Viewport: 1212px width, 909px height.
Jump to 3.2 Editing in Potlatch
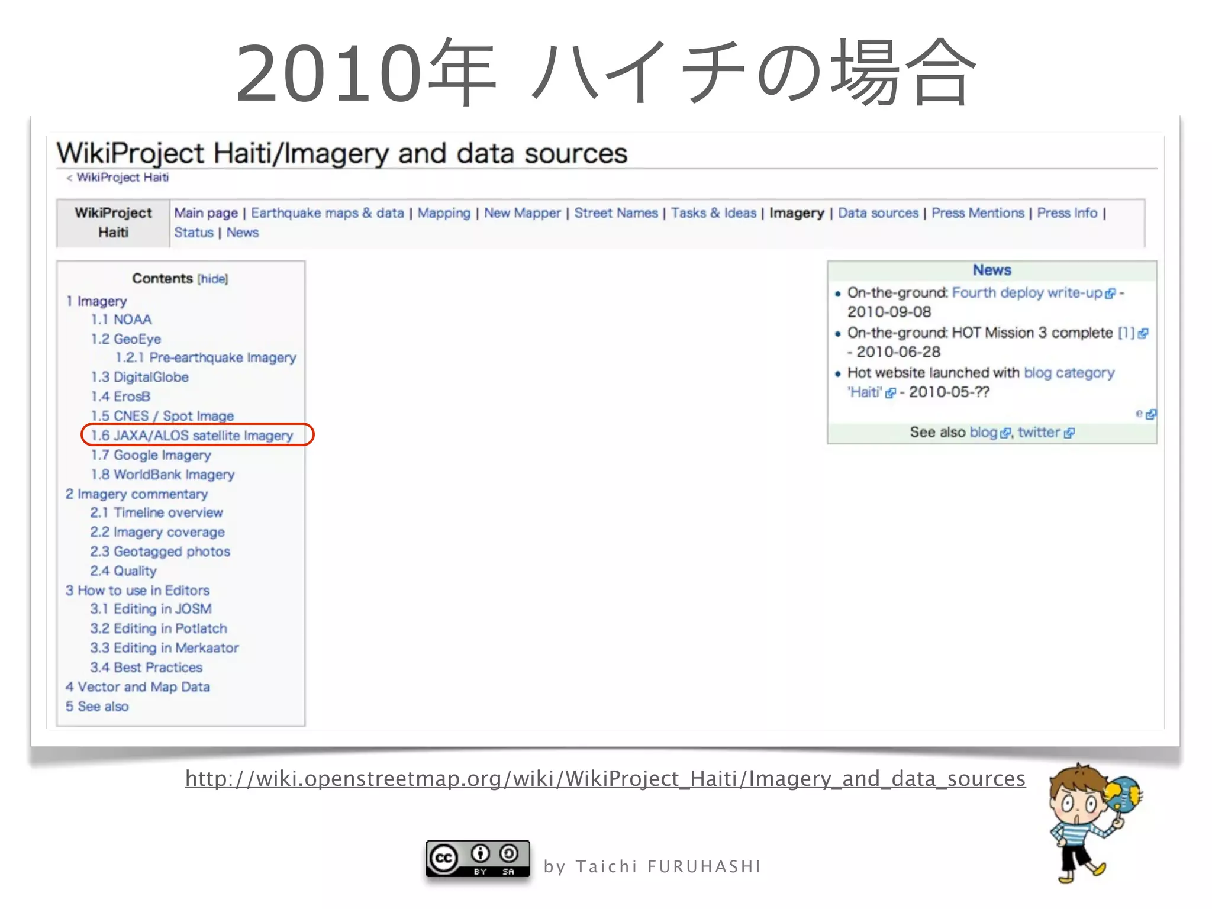(x=159, y=628)
